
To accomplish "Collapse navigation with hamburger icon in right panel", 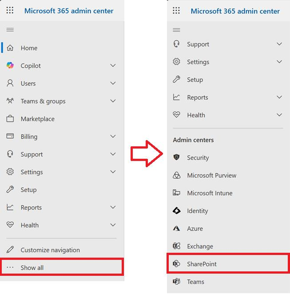I will pyautogui.click(x=176, y=30).
